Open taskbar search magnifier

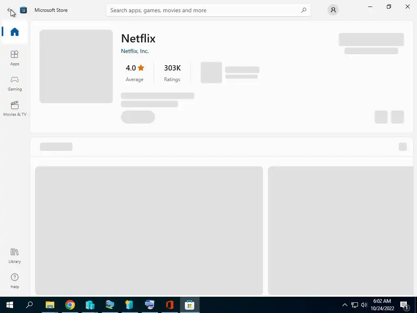(x=29, y=305)
